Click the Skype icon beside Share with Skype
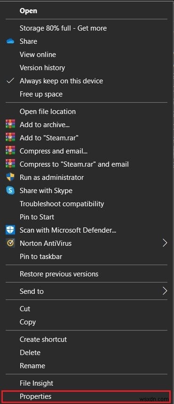 click(x=10, y=191)
